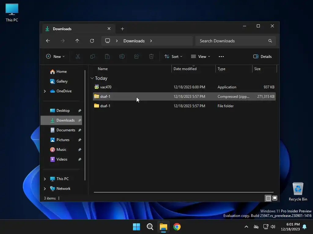
Task: Open Documents quick access folder
Action: pyautogui.click(x=61, y=130)
